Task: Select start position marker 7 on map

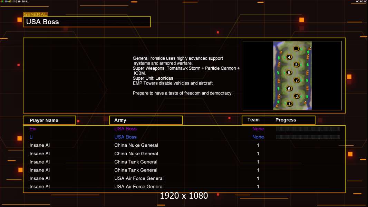Action: click(297, 80)
